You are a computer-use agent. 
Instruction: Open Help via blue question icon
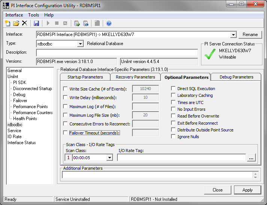(109, 23)
